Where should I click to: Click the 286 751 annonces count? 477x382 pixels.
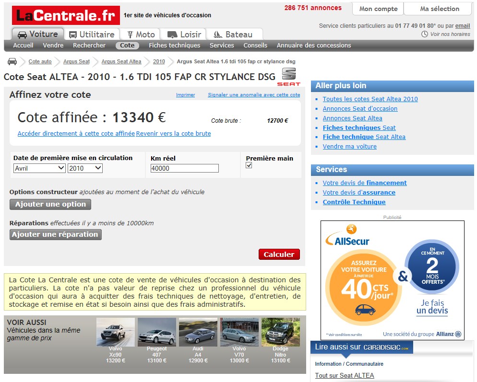click(x=313, y=8)
